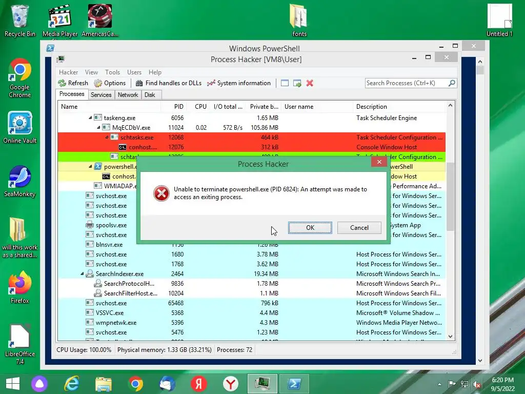The width and height of the screenshot is (525, 394).
Task: Click the red X find-and-kill icon
Action: [310, 83]
